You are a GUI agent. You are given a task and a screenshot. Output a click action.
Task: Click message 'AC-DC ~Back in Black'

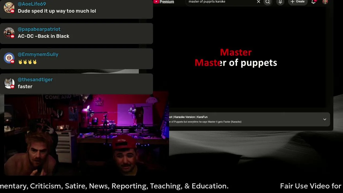tap(44, 36)
